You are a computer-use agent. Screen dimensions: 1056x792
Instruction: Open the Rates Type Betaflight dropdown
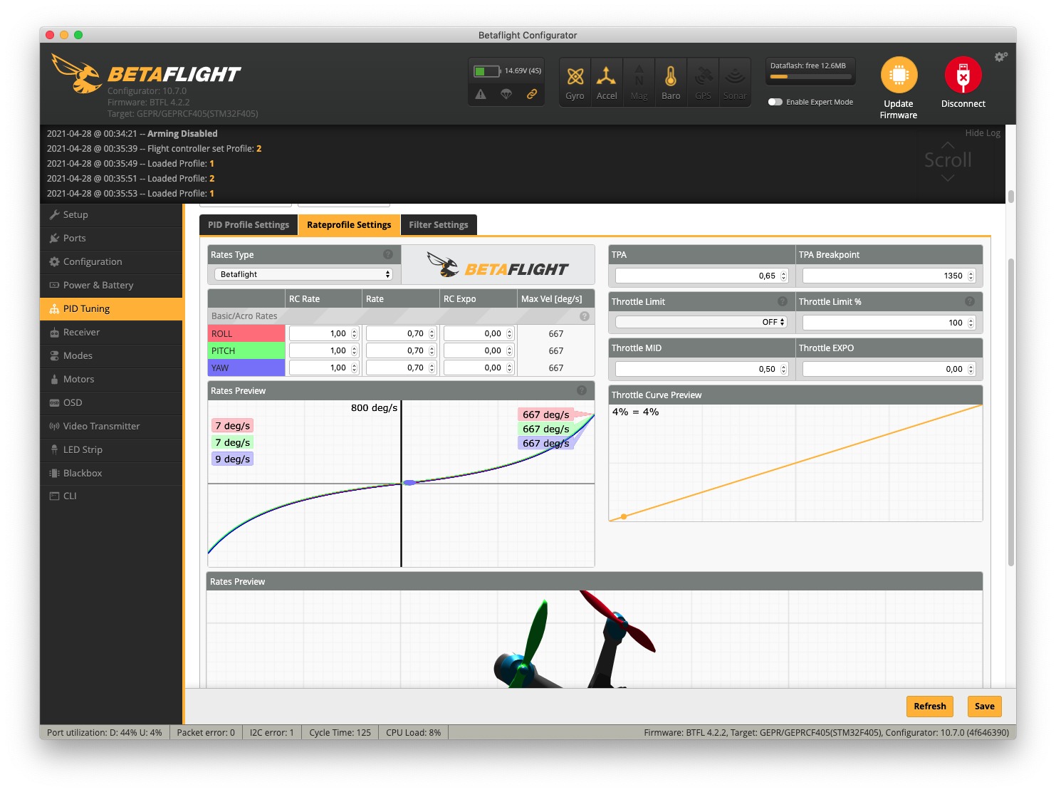pos(304,274)
